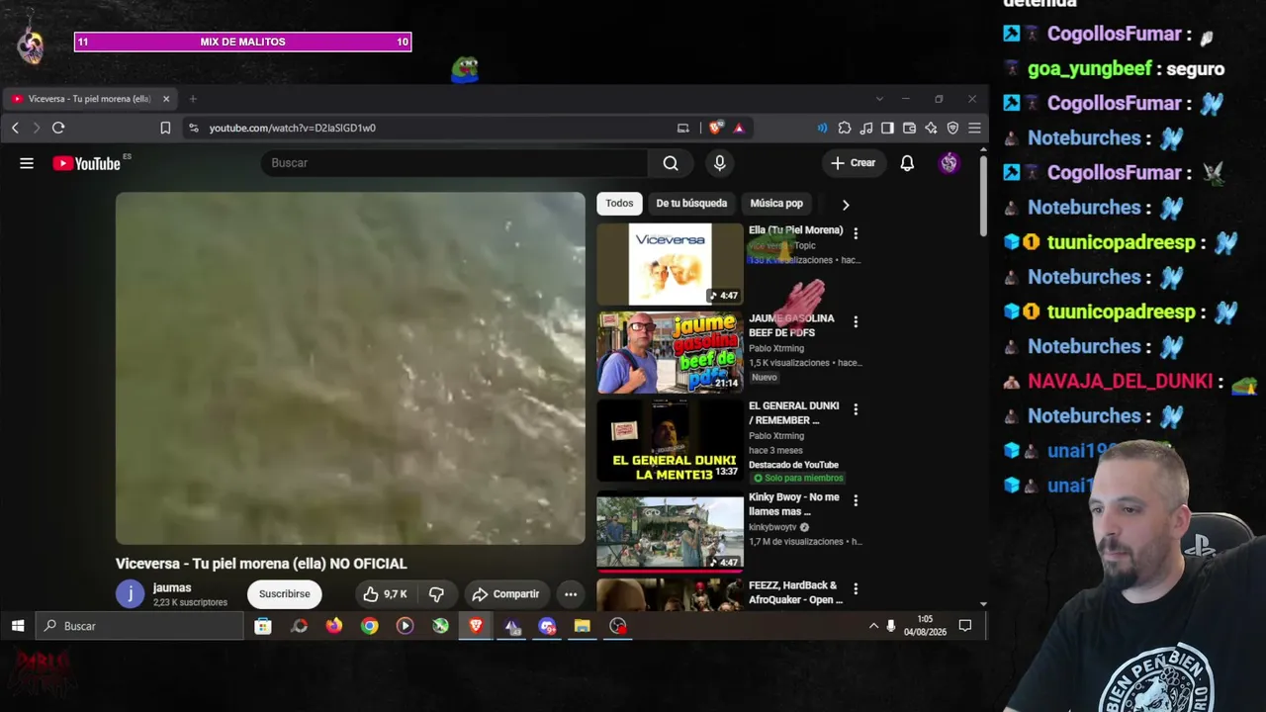Open the Jaume Gasolina thumbnail
1266x712 pixels.
pos(670,353)
